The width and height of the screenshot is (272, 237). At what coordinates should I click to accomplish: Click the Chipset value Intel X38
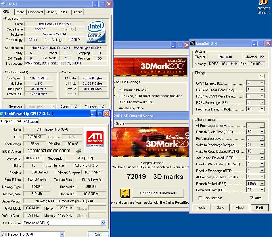225,57
